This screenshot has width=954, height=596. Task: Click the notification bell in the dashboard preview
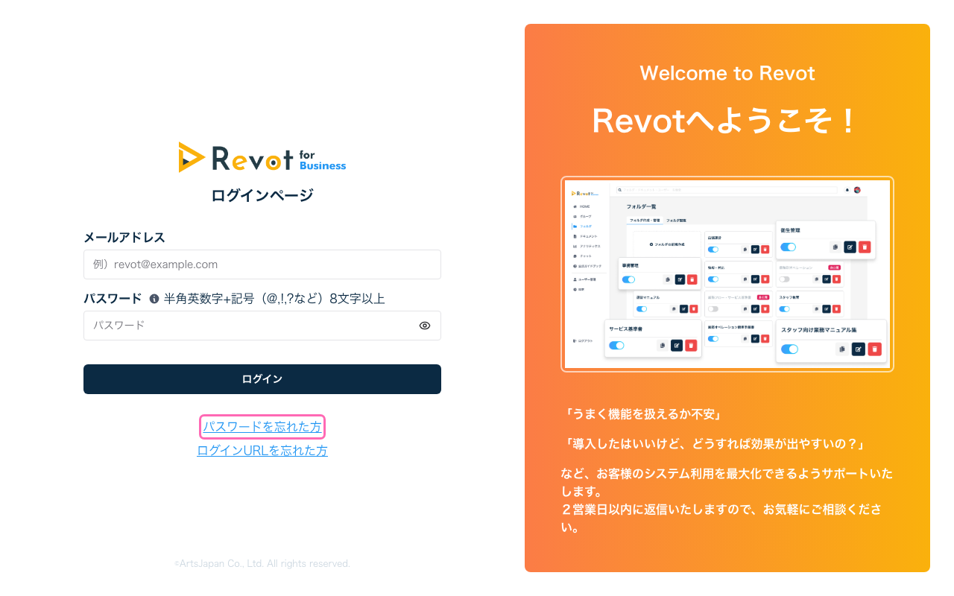tap(847, 190)
